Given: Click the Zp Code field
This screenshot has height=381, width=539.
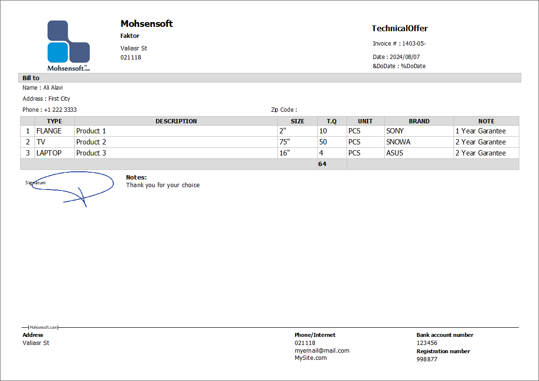Looking at the screenshot, I should click(x=284, y=109).
